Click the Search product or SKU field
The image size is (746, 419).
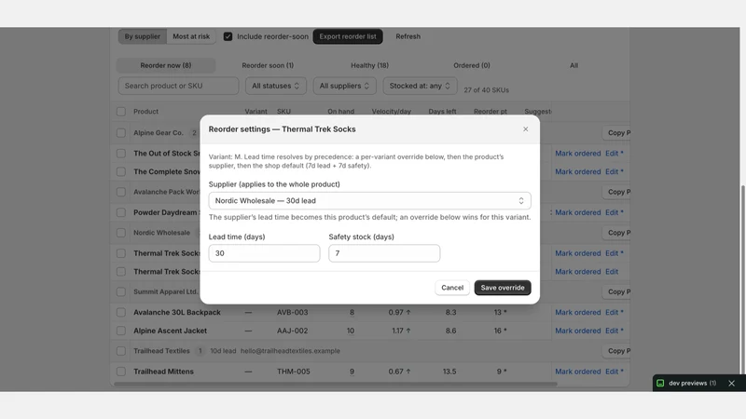(x=178, y=86)
